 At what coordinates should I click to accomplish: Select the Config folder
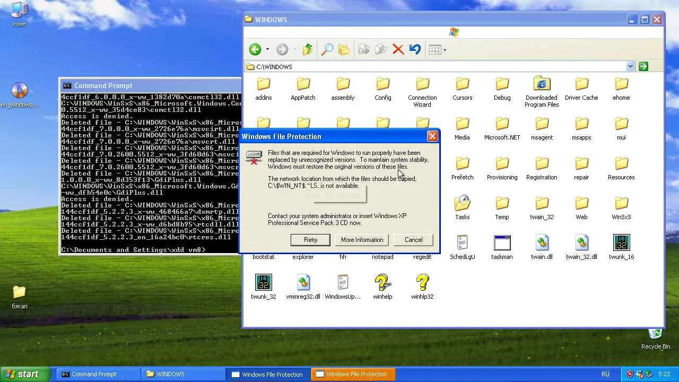pyautogui.click(x=382, y=89)
